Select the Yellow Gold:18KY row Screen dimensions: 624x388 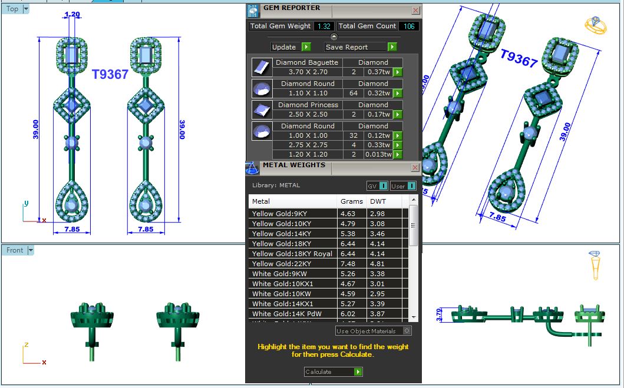(292, 244)
